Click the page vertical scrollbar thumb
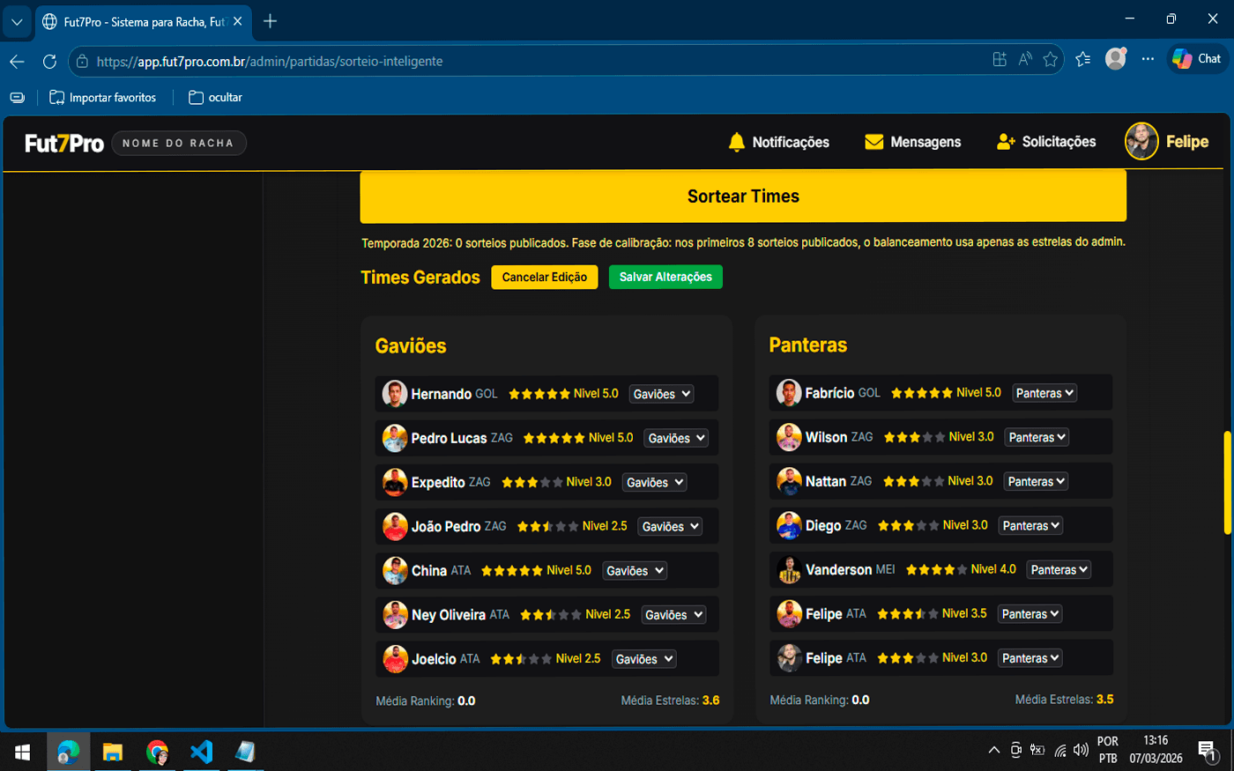 click(x=1227, y=482)
